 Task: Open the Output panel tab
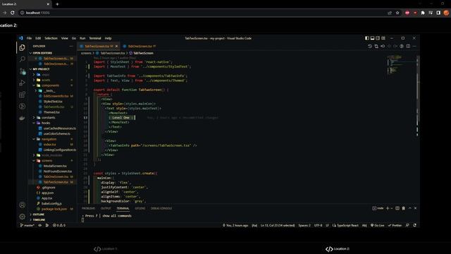(106, 208)
